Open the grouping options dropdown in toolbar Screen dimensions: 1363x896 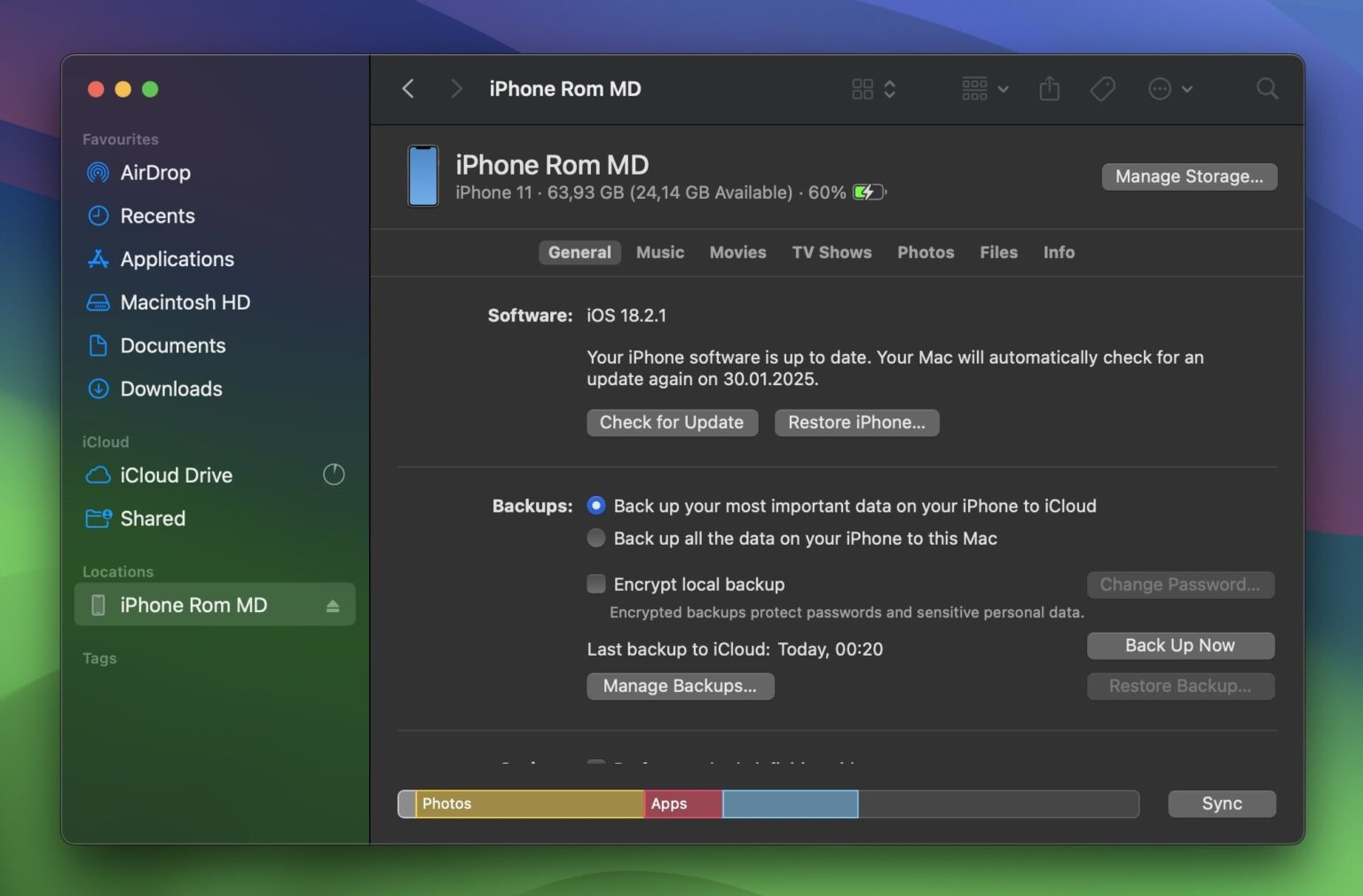pos(1004,89)
